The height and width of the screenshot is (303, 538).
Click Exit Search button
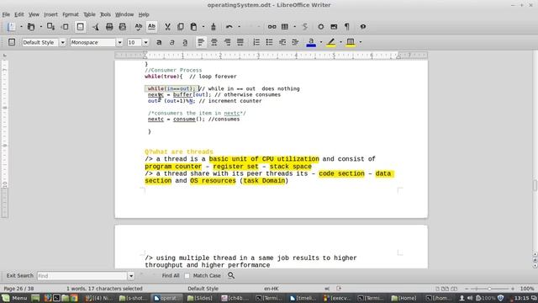click(19, 275)
